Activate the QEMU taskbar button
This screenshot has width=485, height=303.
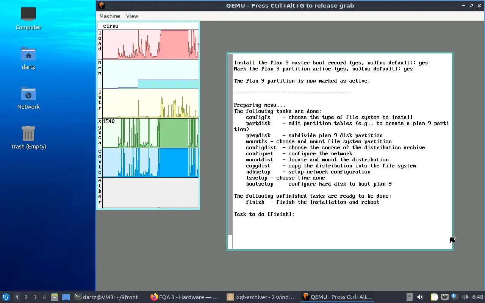337,297
